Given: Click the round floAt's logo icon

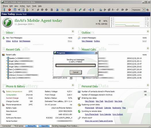Looking at the screenshot, I should click(7, 22).
